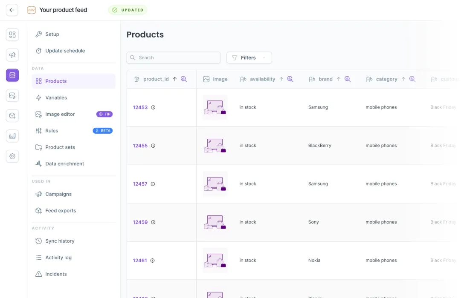Click the image thumbnail for product 12453
464x298 pixels.
click(215, 108)
